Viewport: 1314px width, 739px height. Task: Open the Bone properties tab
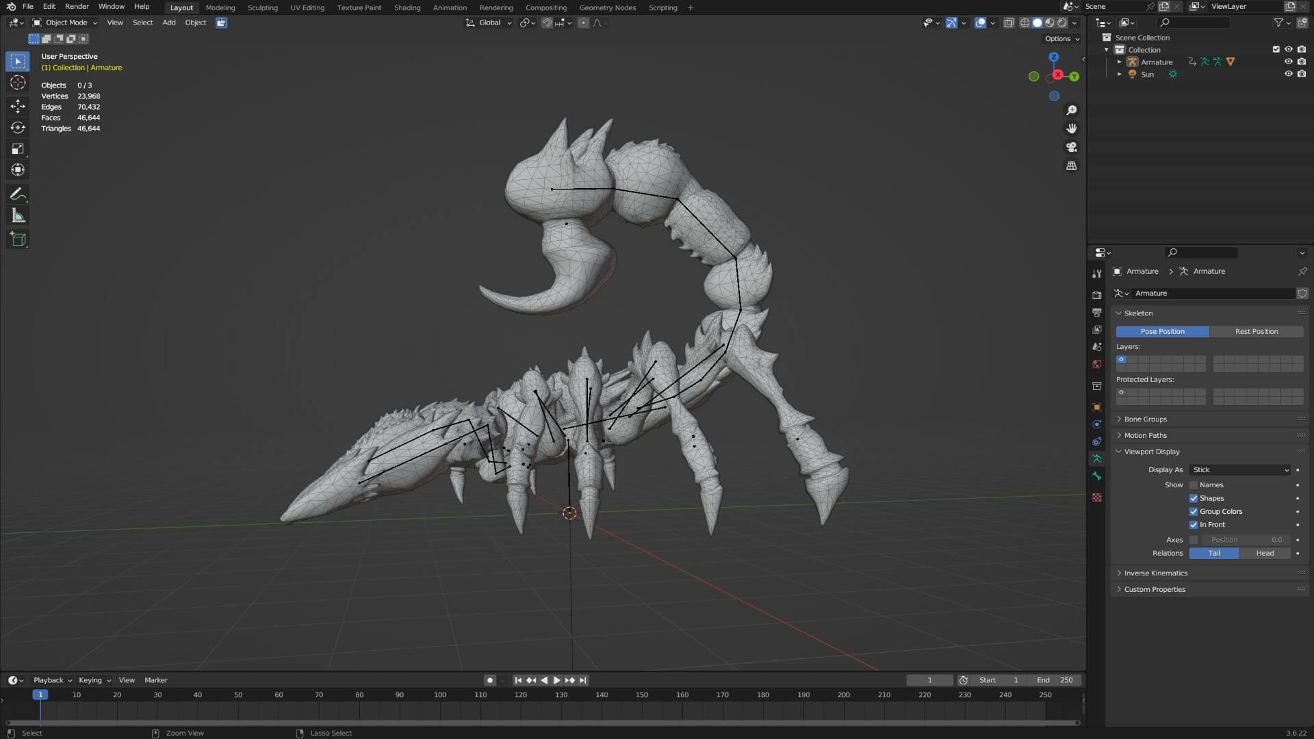click(x=1097, y=476)
